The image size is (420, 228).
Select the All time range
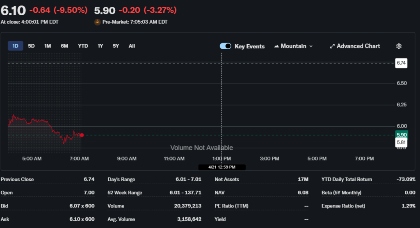tap(132, 46)
